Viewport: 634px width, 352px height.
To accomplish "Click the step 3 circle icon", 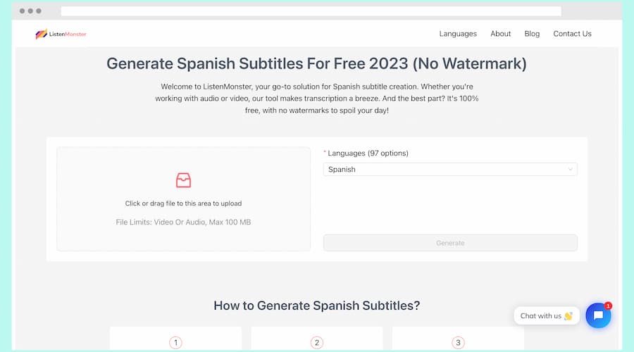I will (458, 343).
